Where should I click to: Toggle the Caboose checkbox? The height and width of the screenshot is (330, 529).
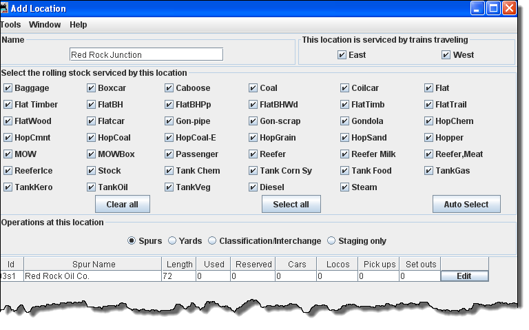(x=169, y=88)
